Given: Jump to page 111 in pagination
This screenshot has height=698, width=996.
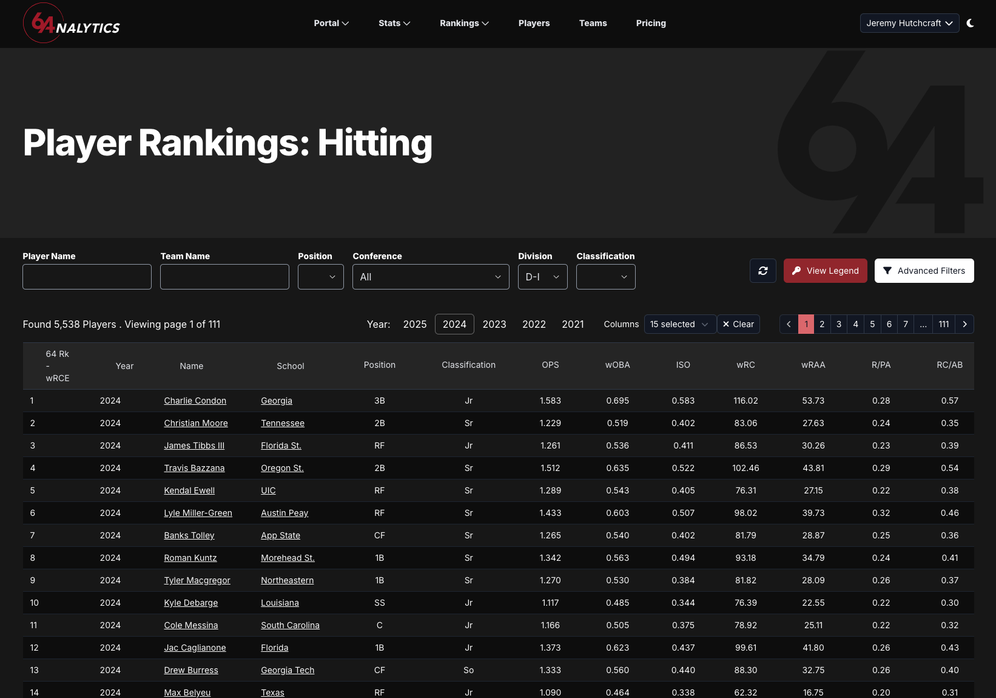Looking at the screenshot, I should tap(943, 324).
